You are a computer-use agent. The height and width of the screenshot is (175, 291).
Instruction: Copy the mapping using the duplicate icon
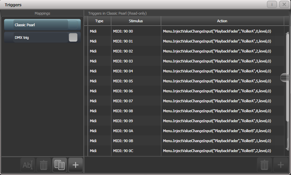(60, 165)
